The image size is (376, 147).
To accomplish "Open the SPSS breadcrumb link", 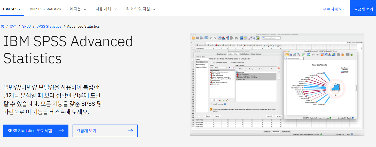I will [x=26, y=26].
